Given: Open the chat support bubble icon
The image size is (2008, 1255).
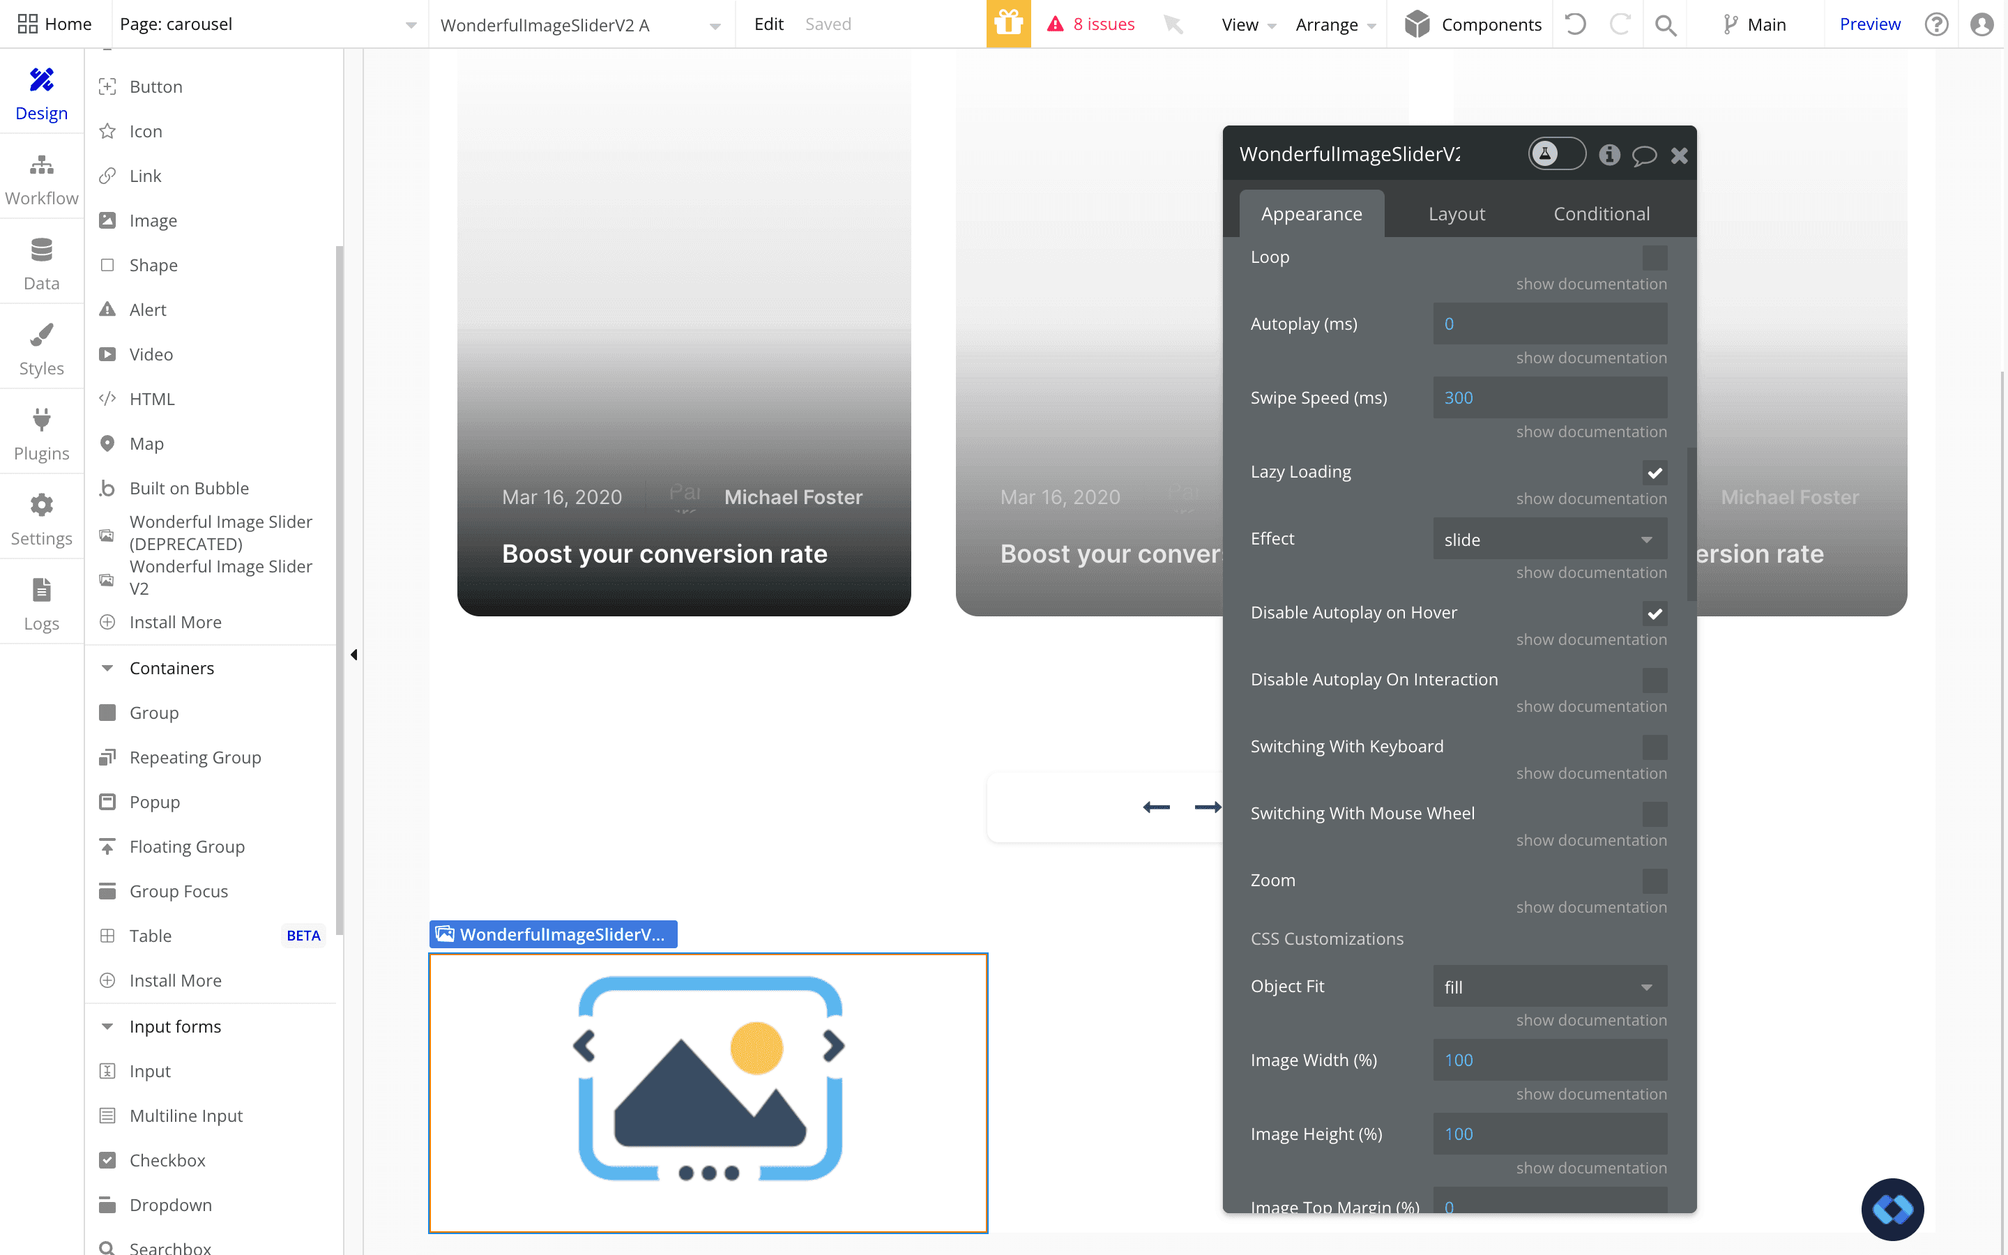Looking at the screenshot, I should tap(1892, 1208).
